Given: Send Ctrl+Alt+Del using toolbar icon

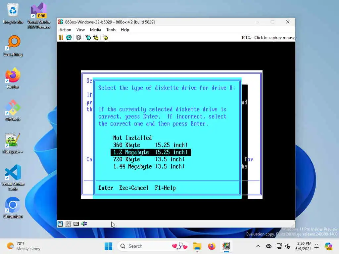Looking at the screenshot, I should 88,38.
